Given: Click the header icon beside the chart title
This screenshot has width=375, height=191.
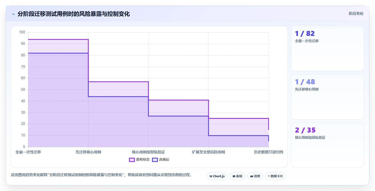Looking at the screenshot, I should coord(13,14).
